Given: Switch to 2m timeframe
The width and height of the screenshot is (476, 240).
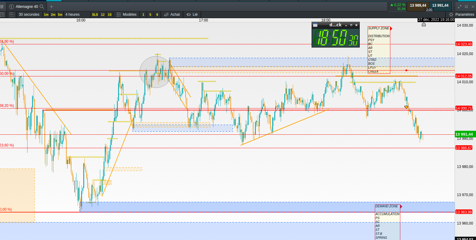Looking at the screenshot, I should click(x=53, y=15).
